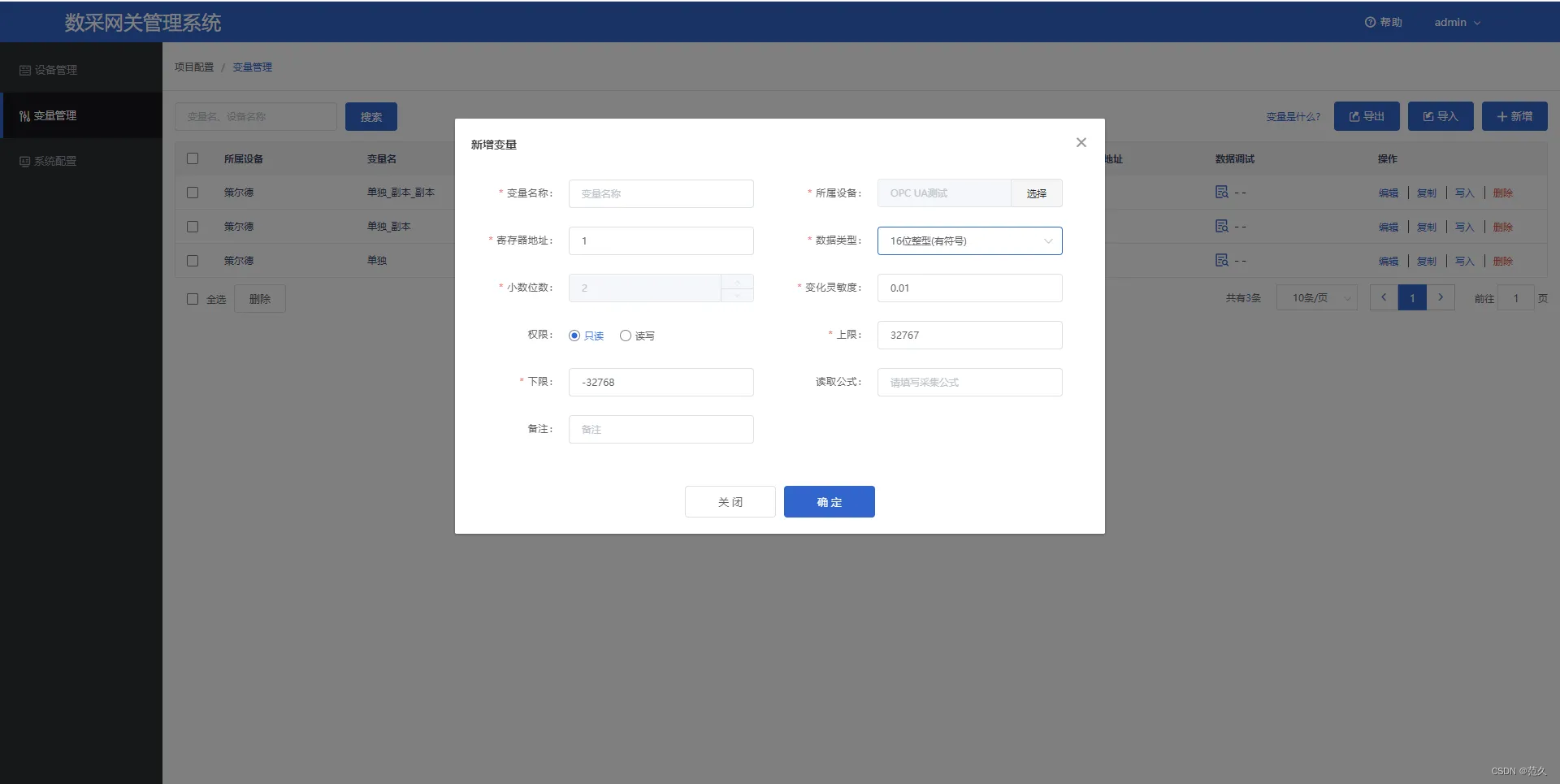The width and height of the screenshot is (1560, 784).
Task: Click 写入 for the 单独_副本_副本 row
Action: (1464, 193)
